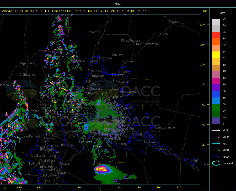The width and height of the screenshot is (236, 191).
Task: Click the E_1-736 map label
Action: [x=162, y=34]
